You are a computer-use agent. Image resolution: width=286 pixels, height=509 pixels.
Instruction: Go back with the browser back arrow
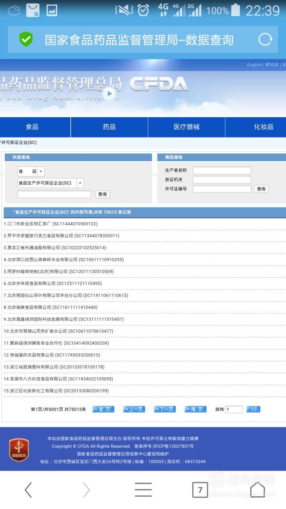click(x=29, y=490)
